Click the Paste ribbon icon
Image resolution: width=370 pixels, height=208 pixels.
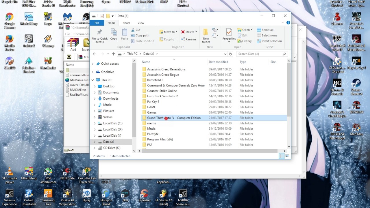pyautogui.click(x=125, y=32)
